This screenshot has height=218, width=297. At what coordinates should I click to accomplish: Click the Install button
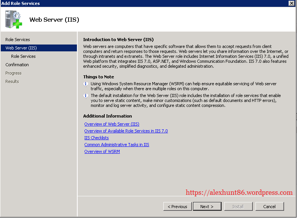tap(238, 207)
